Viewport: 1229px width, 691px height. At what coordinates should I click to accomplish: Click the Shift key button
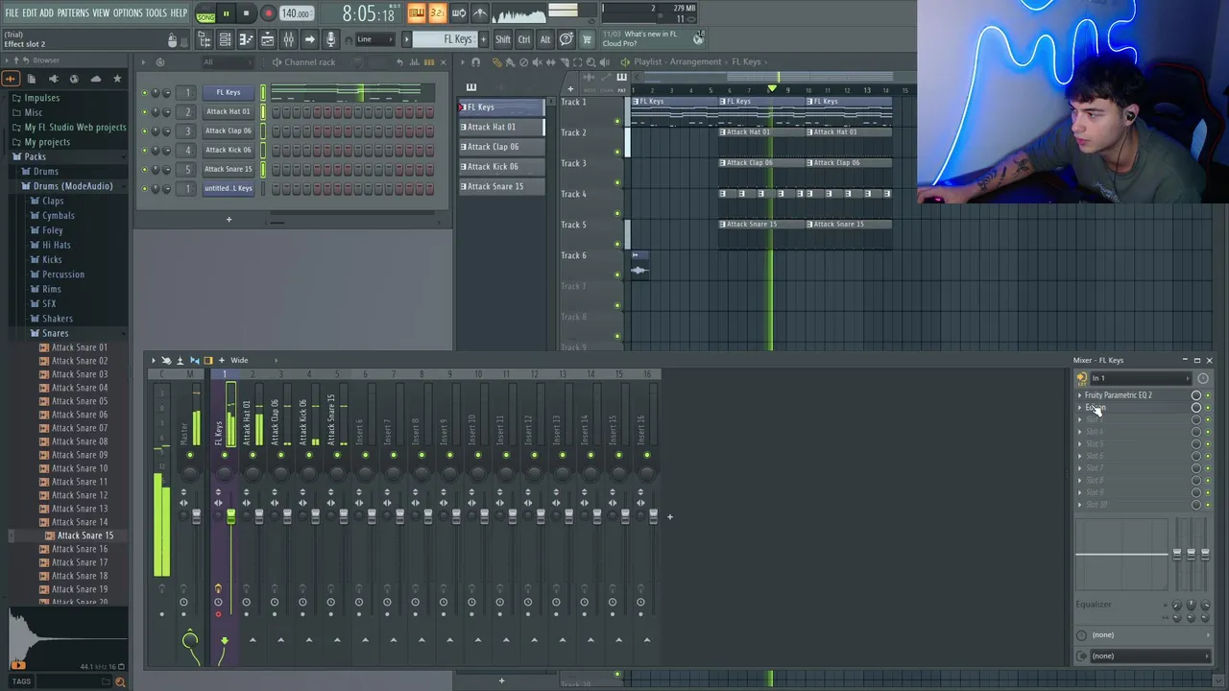503,39
